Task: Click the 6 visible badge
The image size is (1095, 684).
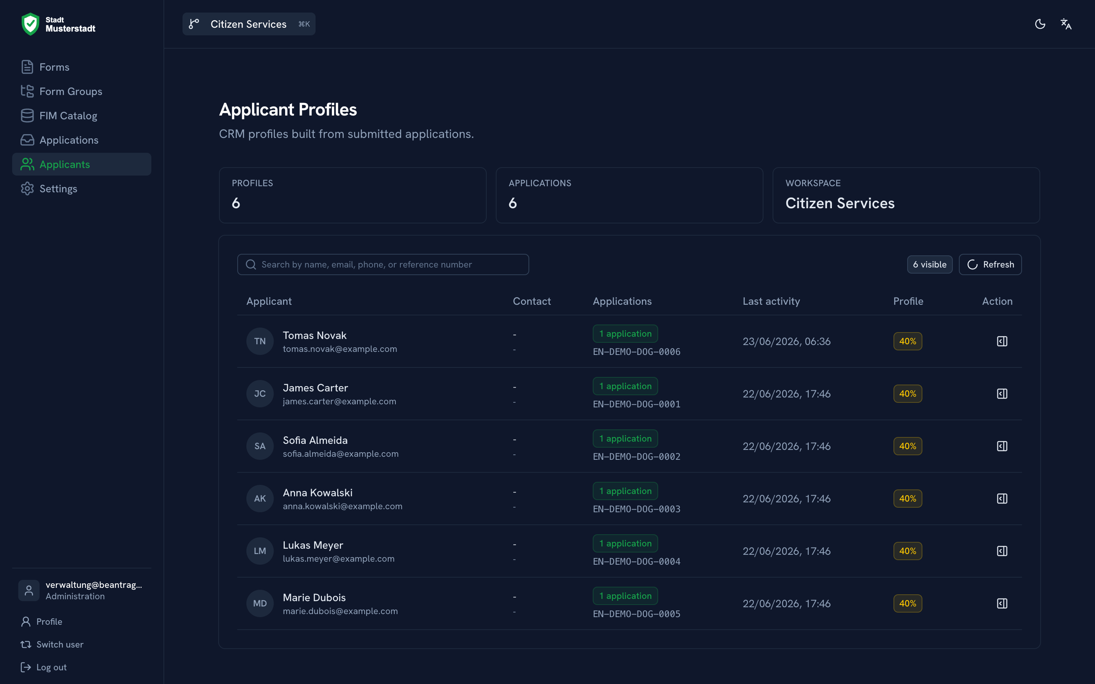Action: [x=929, y=264]
